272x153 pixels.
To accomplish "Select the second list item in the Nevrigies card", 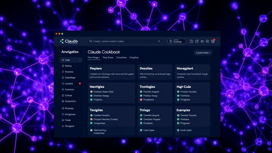I will coord(100,96).
